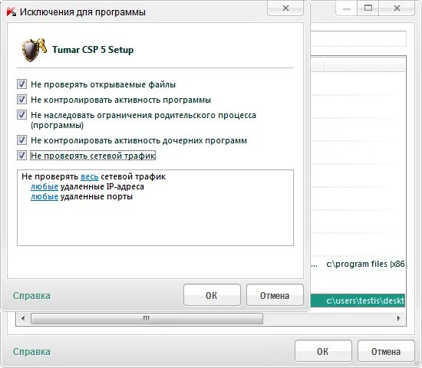Open Справка link in background window
The width and height of the screenshot is (422, 368).
(x=31, y=352)
